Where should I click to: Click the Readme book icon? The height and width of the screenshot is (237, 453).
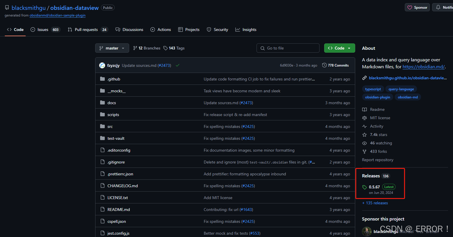point(364,109)
